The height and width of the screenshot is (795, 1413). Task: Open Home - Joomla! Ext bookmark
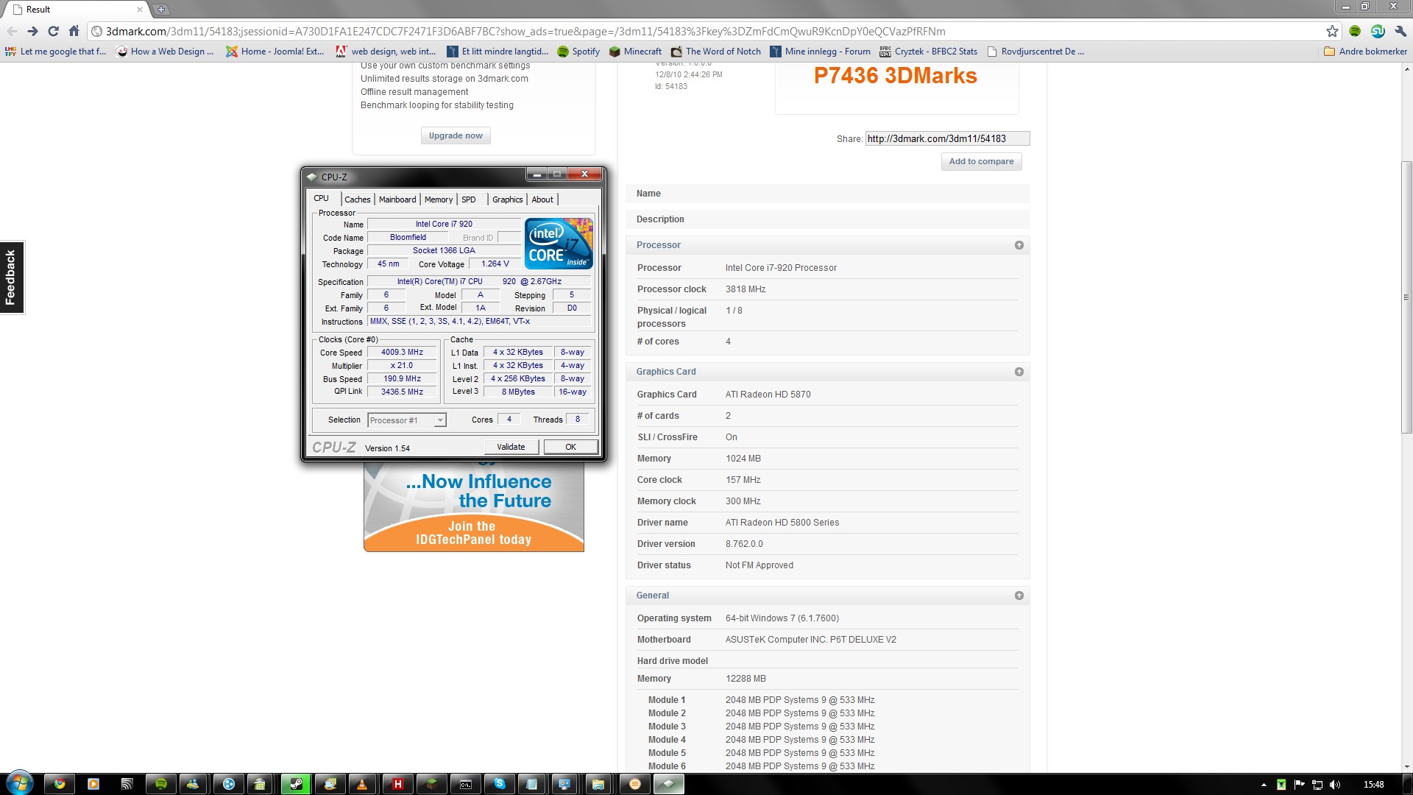click(275, 52)
